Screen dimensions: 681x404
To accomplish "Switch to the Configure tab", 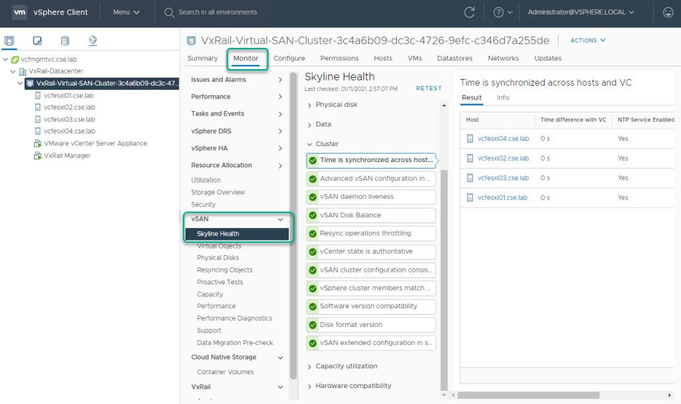I will 289,58.
